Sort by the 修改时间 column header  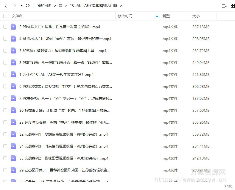coord(125,16)
